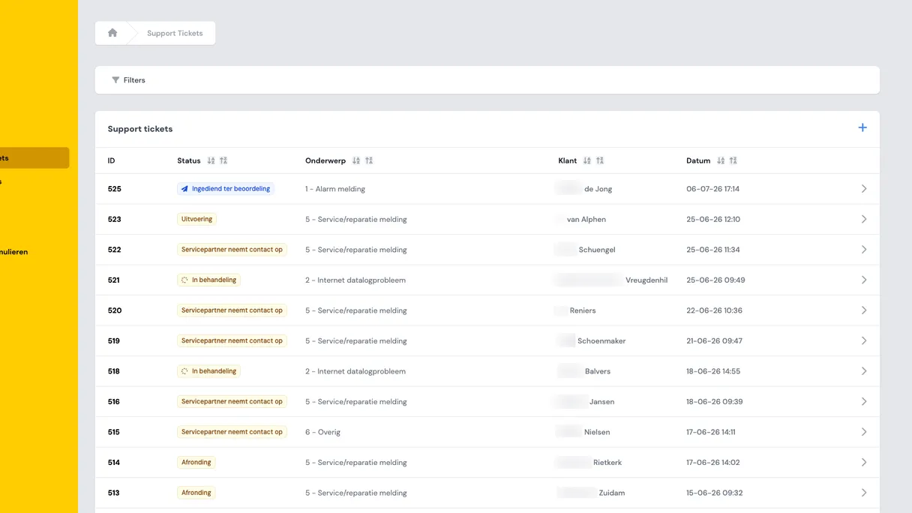Open the sidebar item ending in 'nulieren'
Image resolution: width=912 pixels, height=513 pixels.
pyautogui.click(x=14, y=252)
